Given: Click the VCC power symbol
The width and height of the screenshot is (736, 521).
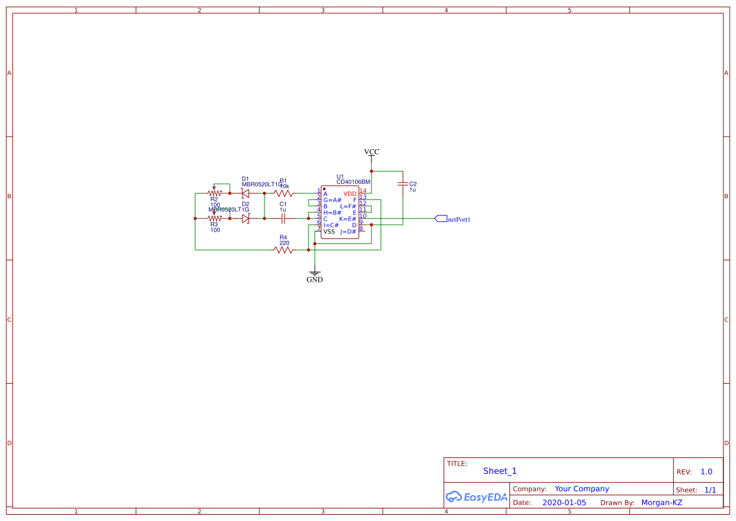Looking at the screenshot, I should pos(371,155).
